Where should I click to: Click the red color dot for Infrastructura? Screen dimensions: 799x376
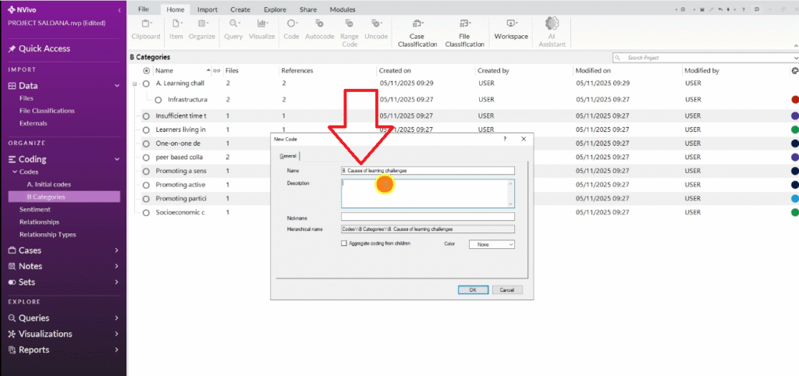point(794,100)
